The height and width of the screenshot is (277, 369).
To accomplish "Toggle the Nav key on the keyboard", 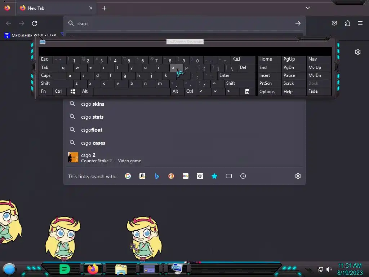I will point(319,60).
